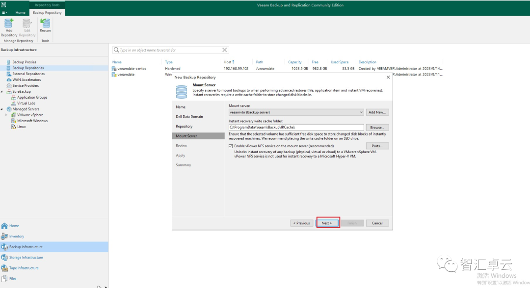Viewport: 530px width, 288px height.
Task: Expand the VMware vSphere tree node
Action: [x=6, y=115]
